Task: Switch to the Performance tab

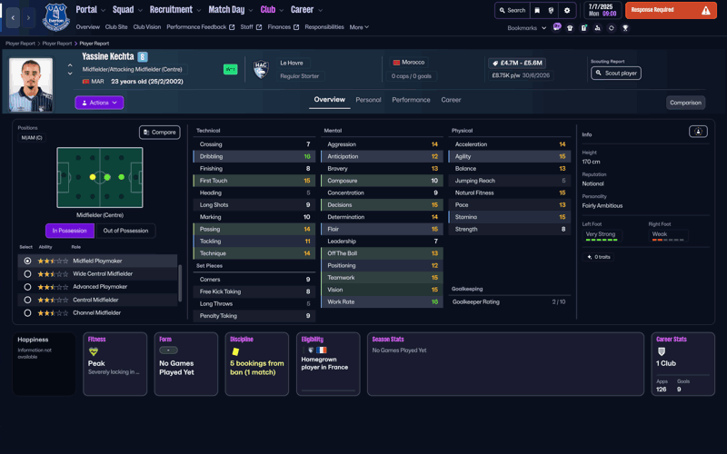Action: 411,100
